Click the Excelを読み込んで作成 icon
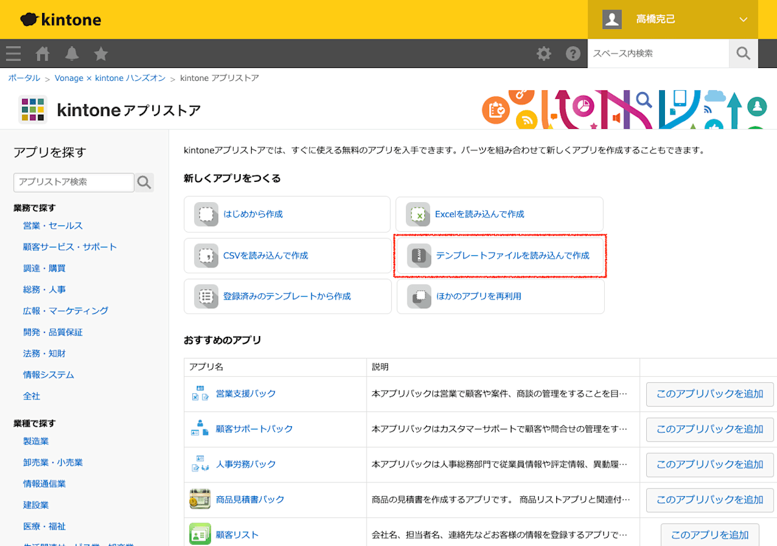This screenshot has height=546, width=777. point(418,214)
